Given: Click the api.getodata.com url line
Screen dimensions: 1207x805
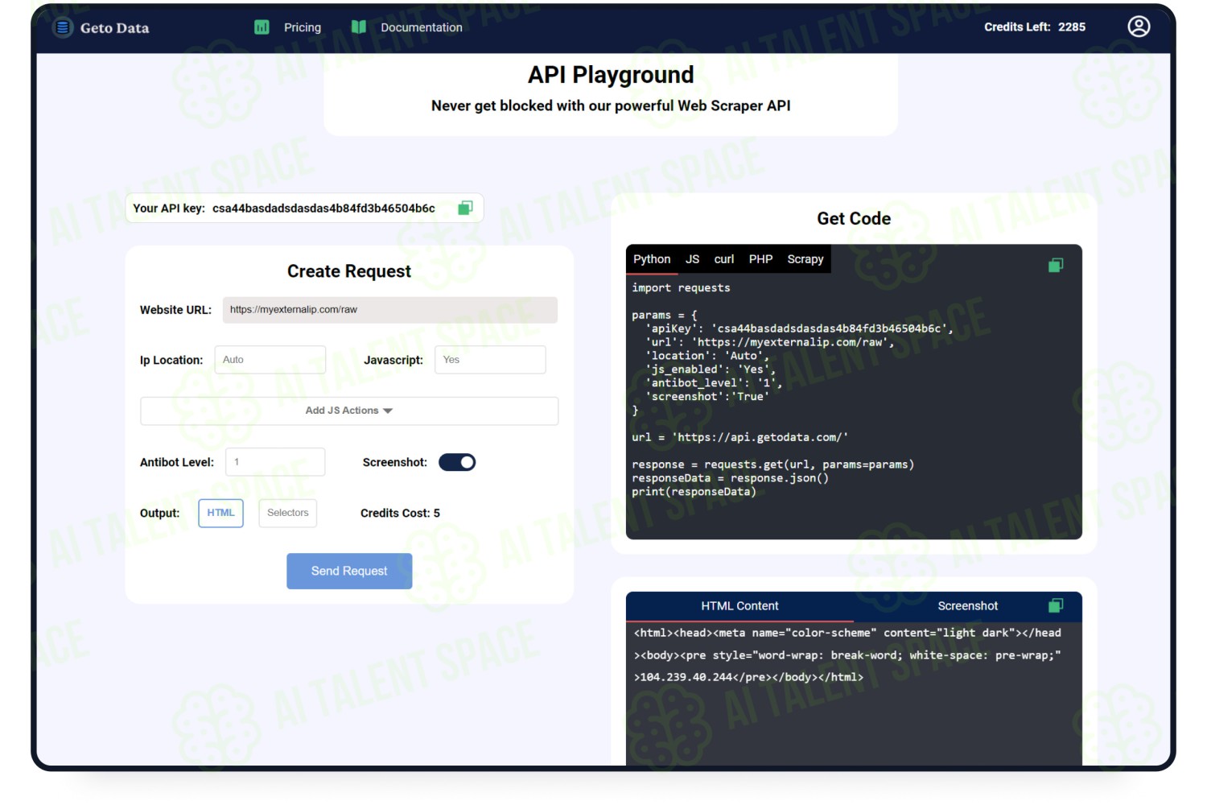Looking at the screenshot, I should click(739, 437).
